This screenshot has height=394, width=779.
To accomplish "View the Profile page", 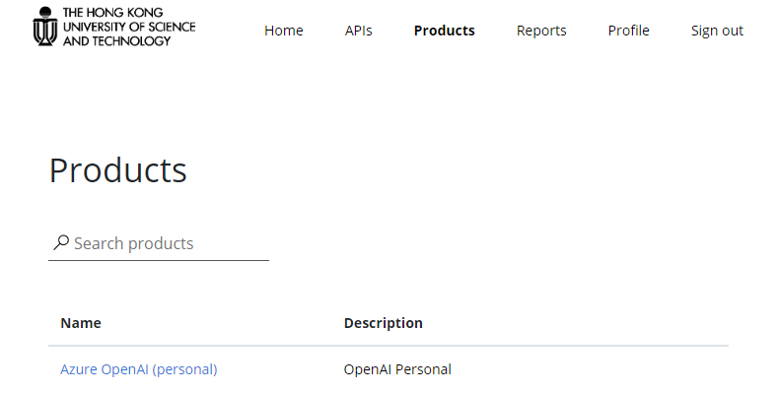I will coord(628,31).
